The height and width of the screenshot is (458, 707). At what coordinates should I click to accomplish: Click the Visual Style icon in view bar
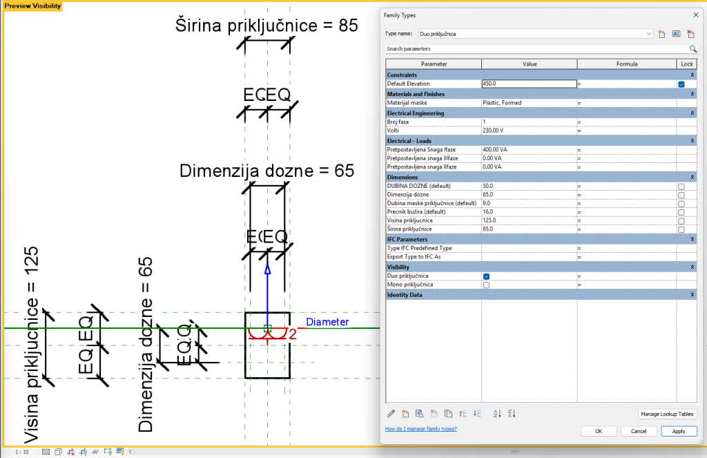point(58,452)
